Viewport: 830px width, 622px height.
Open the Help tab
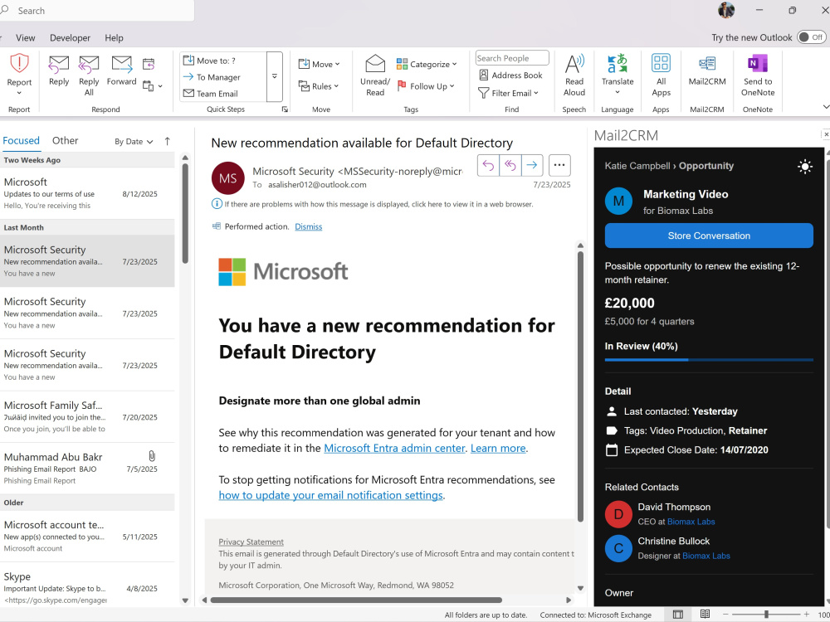[114, 38]
